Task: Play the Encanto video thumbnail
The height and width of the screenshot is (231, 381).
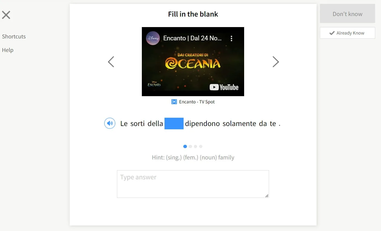Action: (x=193, y=62)
